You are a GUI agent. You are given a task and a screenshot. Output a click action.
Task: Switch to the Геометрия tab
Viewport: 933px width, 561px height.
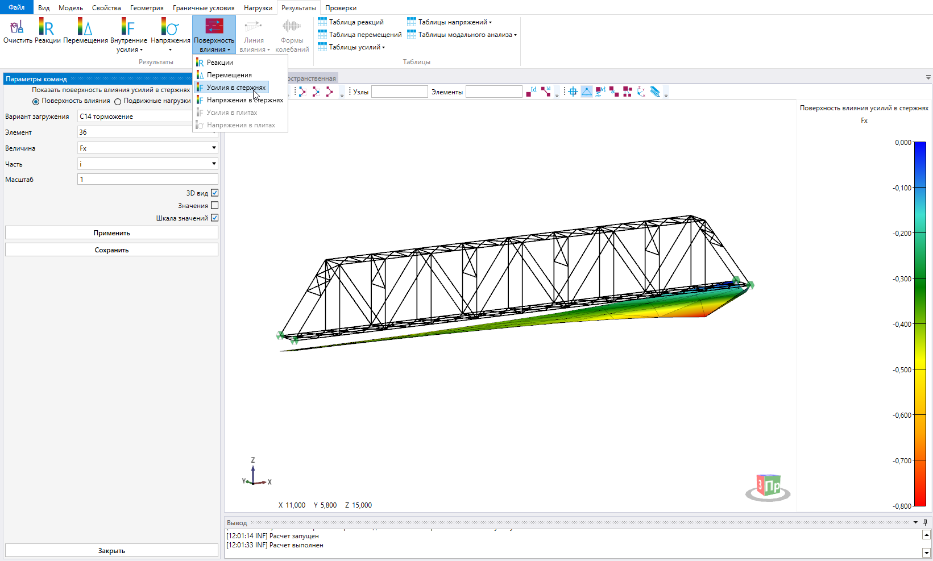pyautogui.click(x=147, y=8)
